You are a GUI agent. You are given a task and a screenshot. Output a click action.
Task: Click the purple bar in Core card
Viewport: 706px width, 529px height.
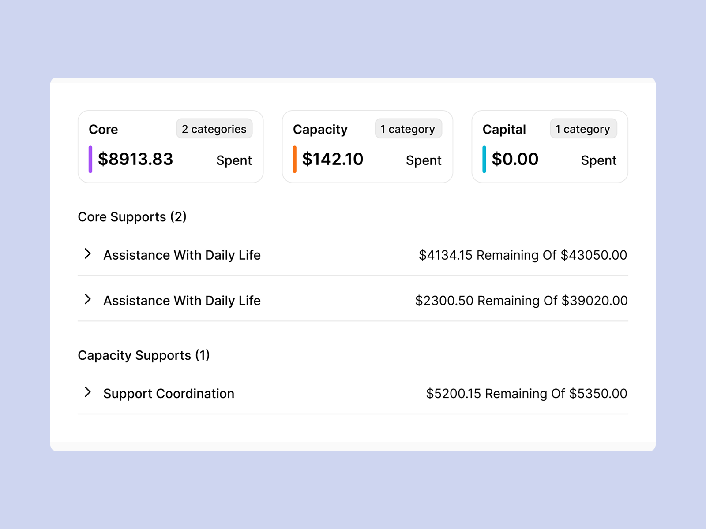coord(90,159)
